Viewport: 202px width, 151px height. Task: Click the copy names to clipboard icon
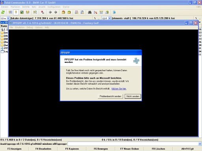click(107, 12)
